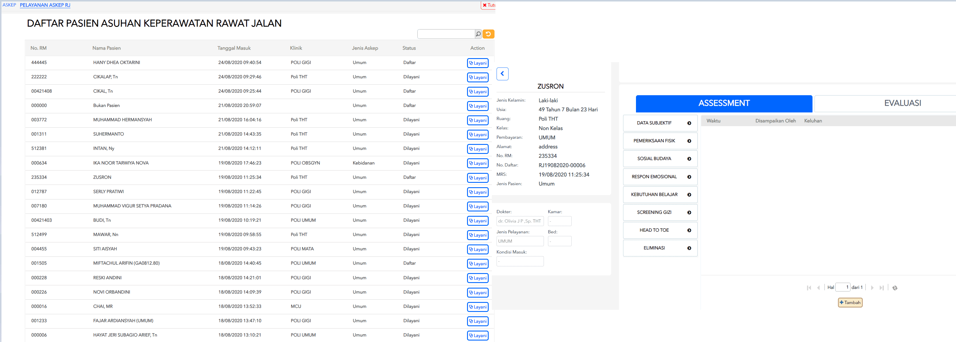This screenshot has height=342, width=956.
Task: Click the Kamar input field
Action: (560, 221)
